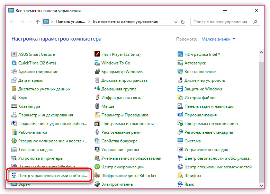
Task: Click the QuickTime (32 бита) icon
Action: coord(14,63)
